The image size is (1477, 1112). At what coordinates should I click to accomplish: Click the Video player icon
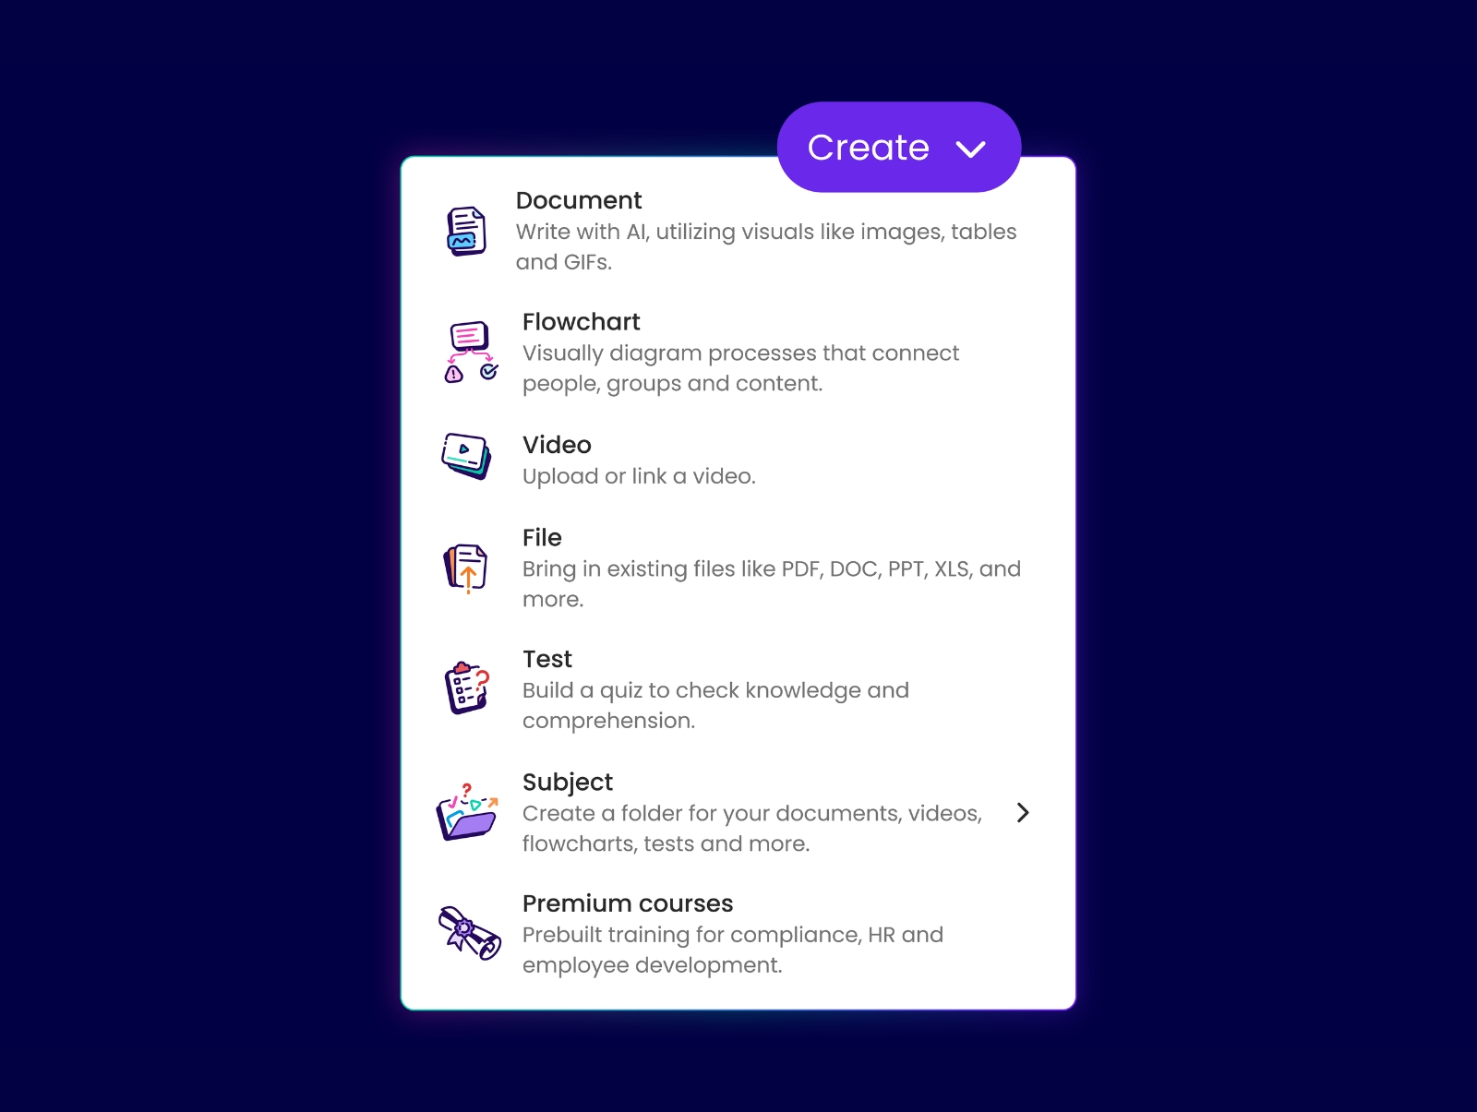[x=466, y=456]
